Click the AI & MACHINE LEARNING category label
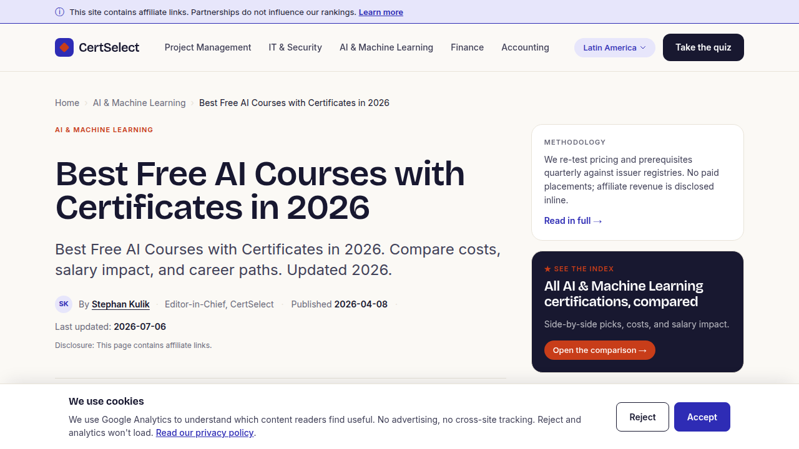This screenshot has width=799, height=449. pos(104,130)
